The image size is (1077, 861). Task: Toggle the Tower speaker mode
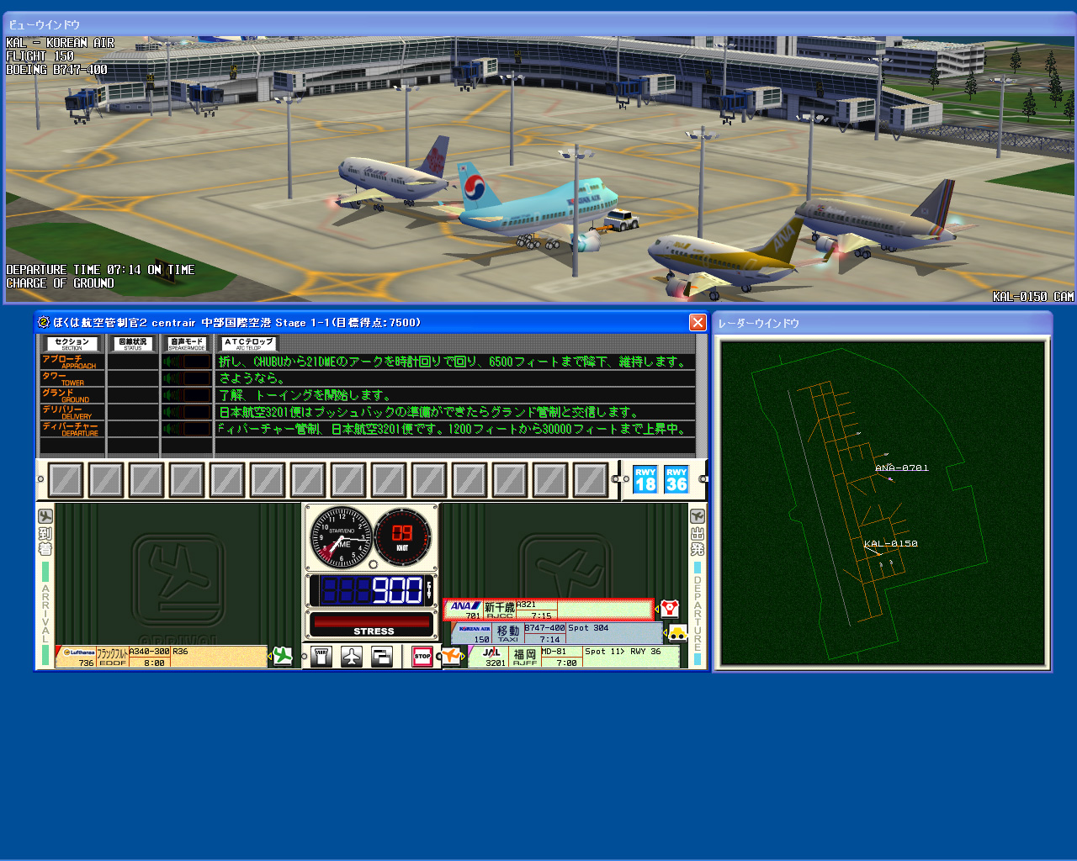(187, 378)
